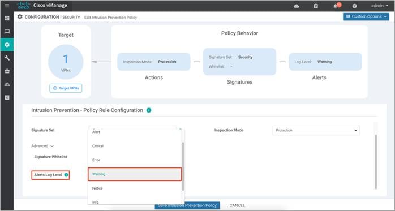Image resolution: width=395 pixels, height=211 pixels.
Task: Open the Tools wrench sidebar icon
Action: 7,58
